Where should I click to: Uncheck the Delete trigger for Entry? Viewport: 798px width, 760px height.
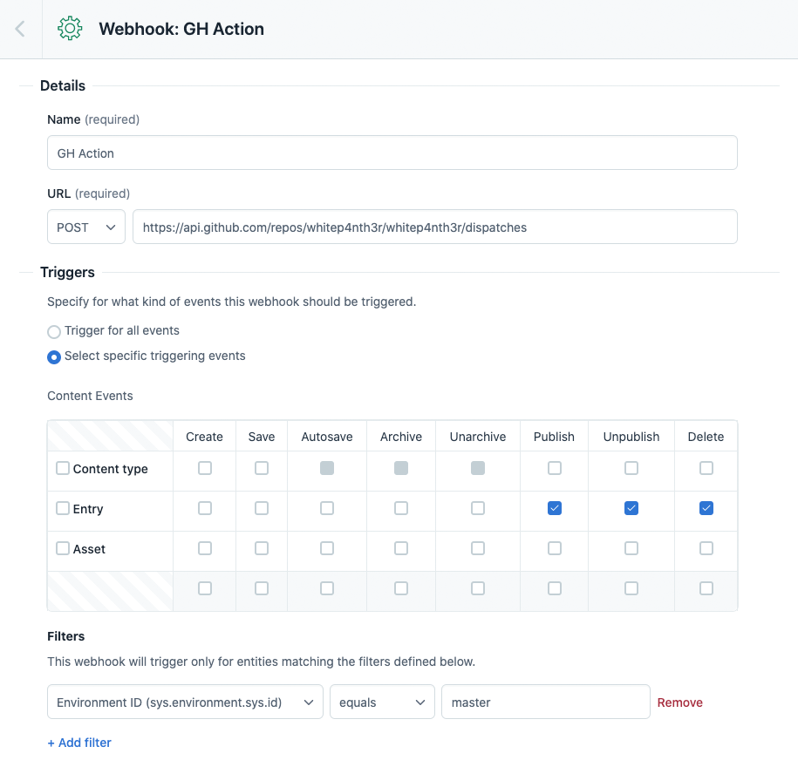(706, 507)
